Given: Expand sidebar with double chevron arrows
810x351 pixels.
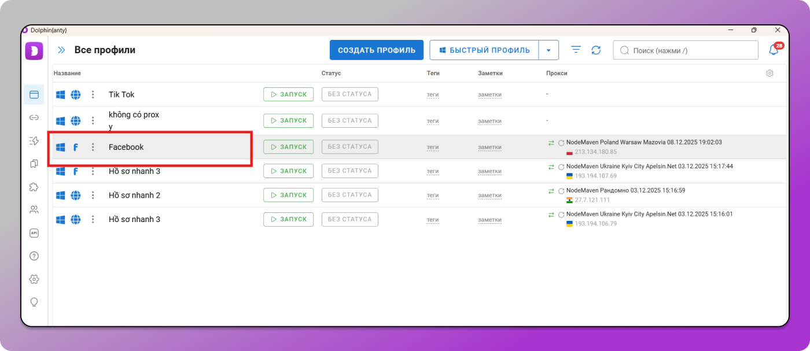Looking at the screenshot, I should (61, 50).
